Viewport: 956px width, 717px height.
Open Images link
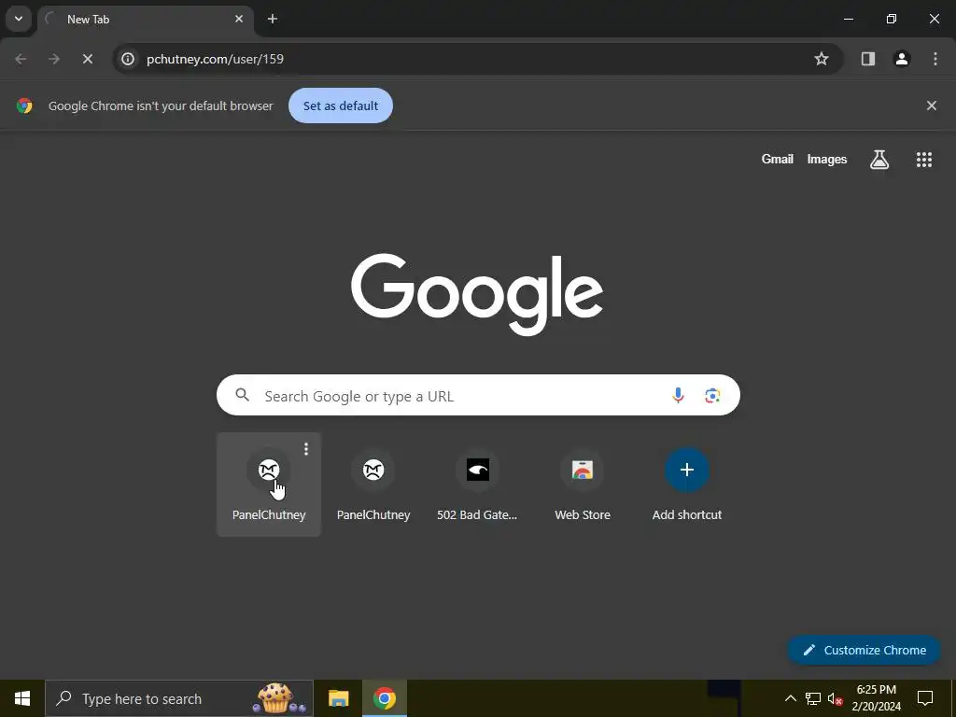827,159
